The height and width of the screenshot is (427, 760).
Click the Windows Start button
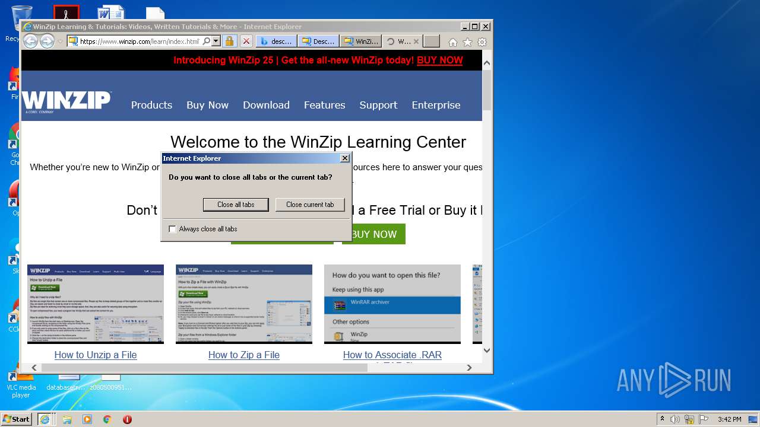[x=17, y=419]
